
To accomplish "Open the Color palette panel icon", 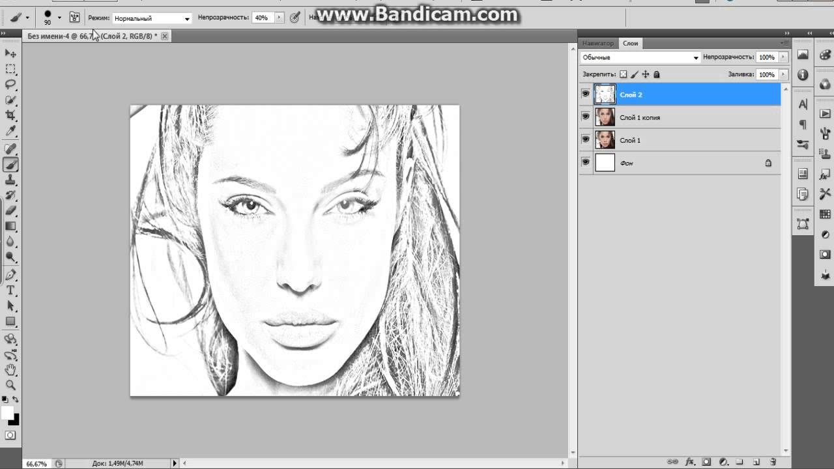I will point(826,55).
